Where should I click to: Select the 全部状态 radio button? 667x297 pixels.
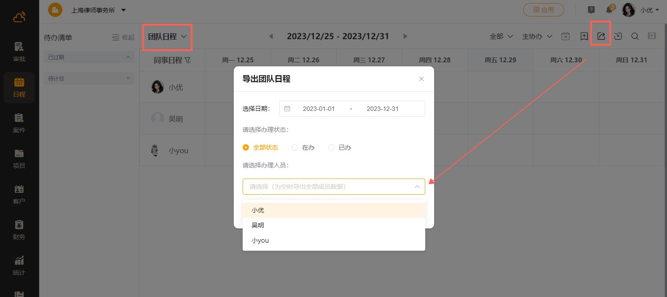pyautogui.click(x=246, y=147)
